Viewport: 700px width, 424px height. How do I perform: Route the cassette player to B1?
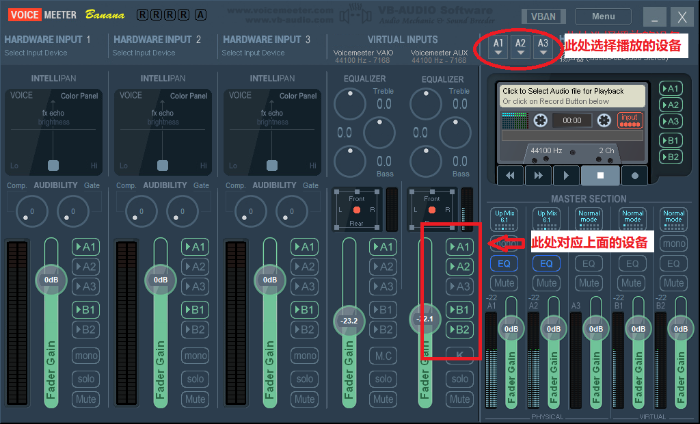click(671, 140)
